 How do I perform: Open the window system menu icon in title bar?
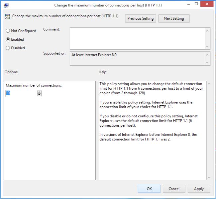click(6, 5)
